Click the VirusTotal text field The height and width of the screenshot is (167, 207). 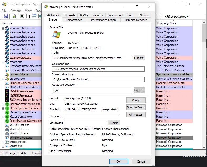pos(86,123)
